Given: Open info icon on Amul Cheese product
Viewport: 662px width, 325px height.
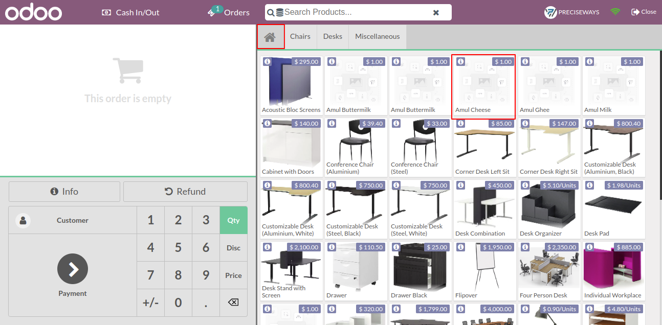Looking at the screenshot, I should pos(460,61).
